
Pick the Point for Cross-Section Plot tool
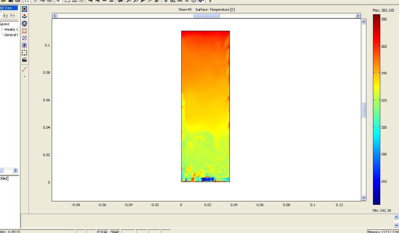pos(24,76)
